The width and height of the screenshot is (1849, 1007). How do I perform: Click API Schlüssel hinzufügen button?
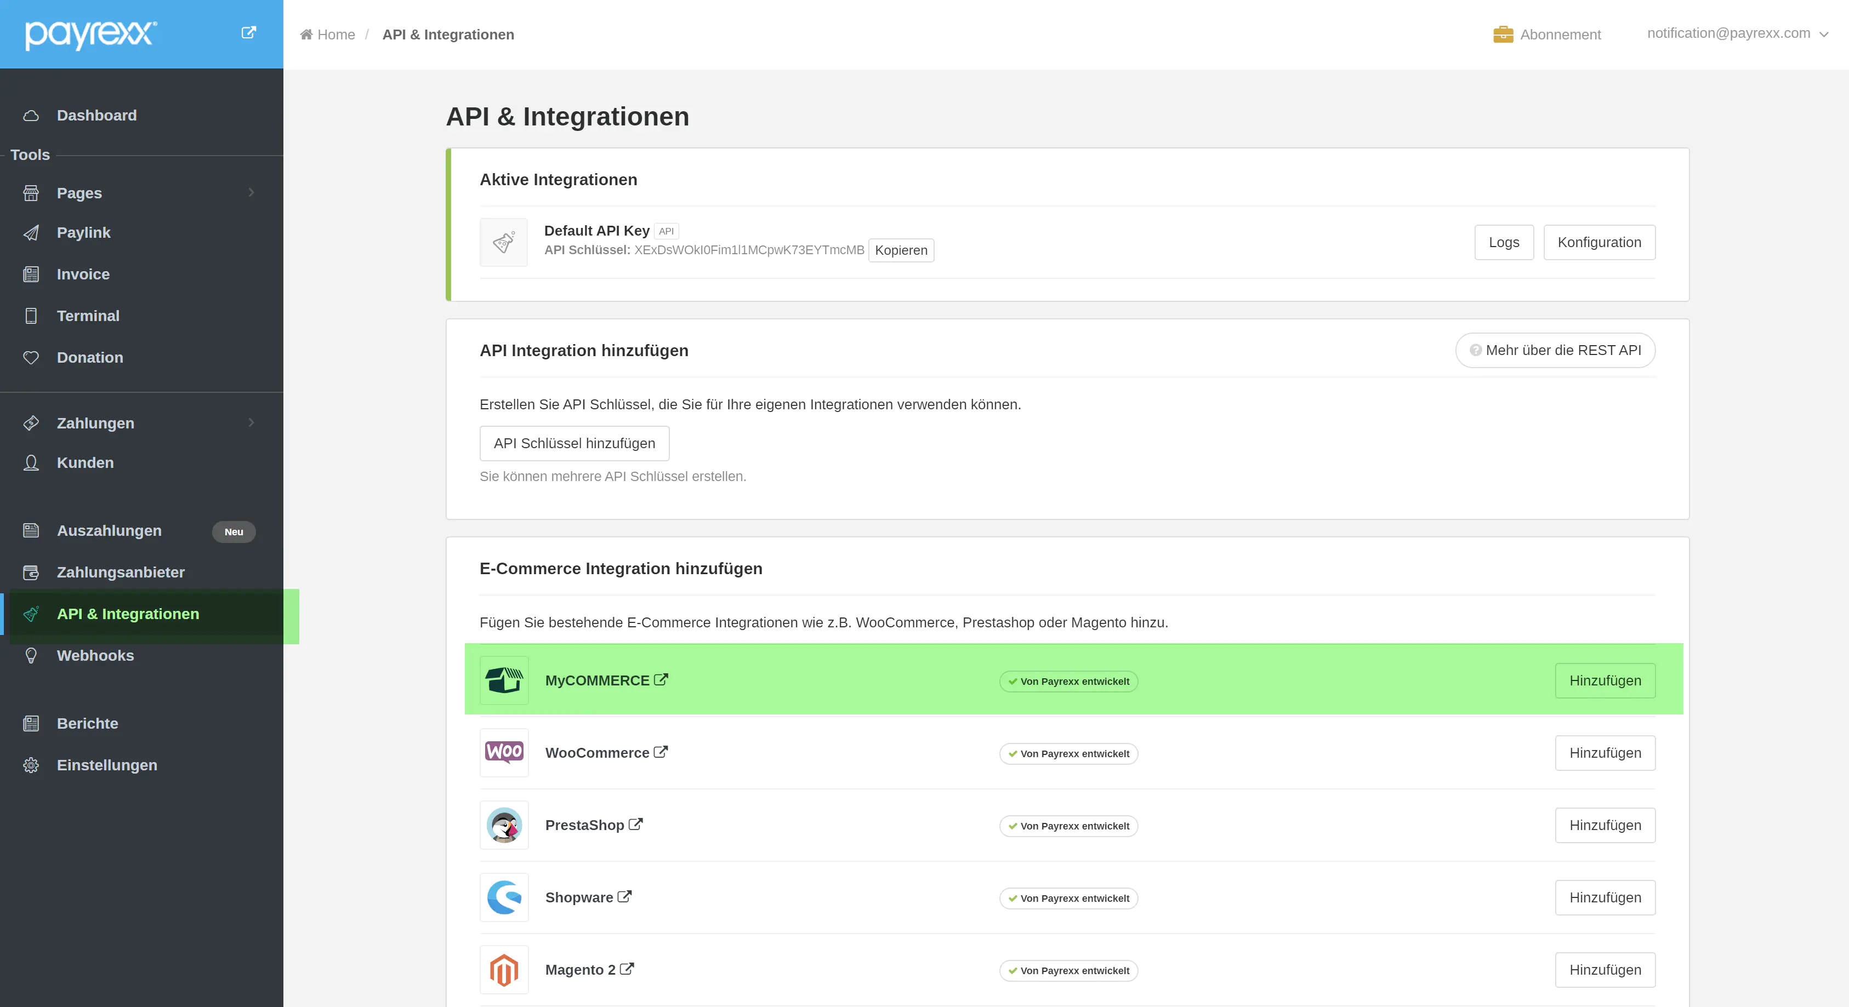point(574,443)
